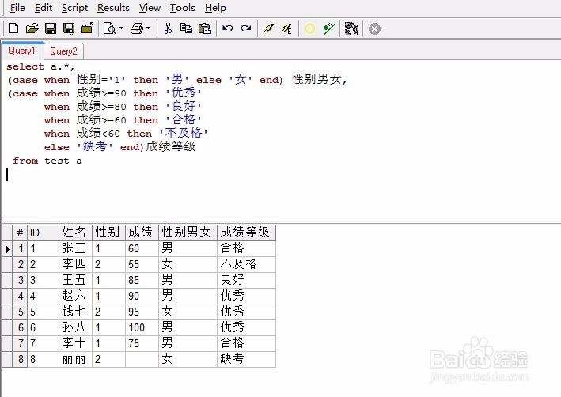Click the score cell 75

tap(142, 343)
